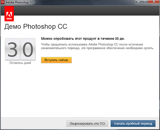Maximize the Adobe Photoshop CC window
This screenshot has width=160, height=130.
pyautogui.click(x=145, y=2)
